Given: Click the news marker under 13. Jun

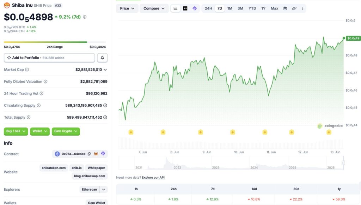Looking at the screenshot, I should coord(329,132).
